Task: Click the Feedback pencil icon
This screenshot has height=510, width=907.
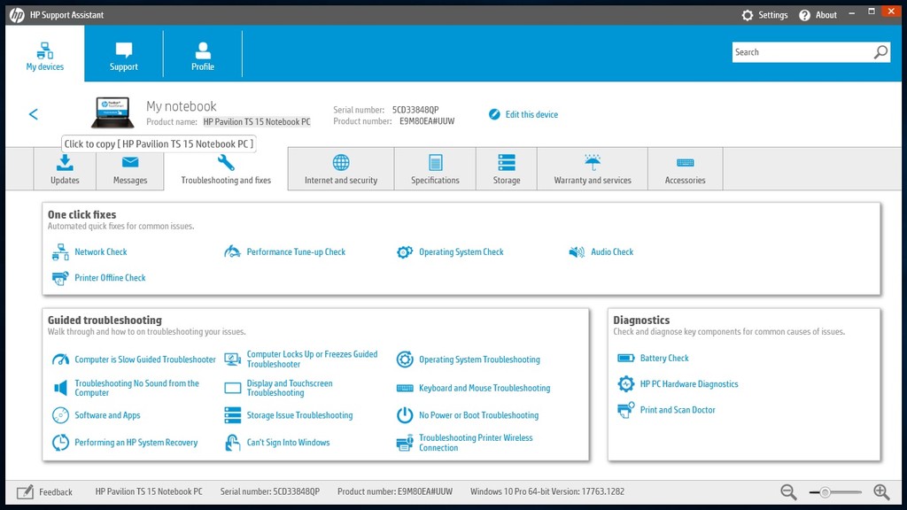Action: tap(25, 492)
